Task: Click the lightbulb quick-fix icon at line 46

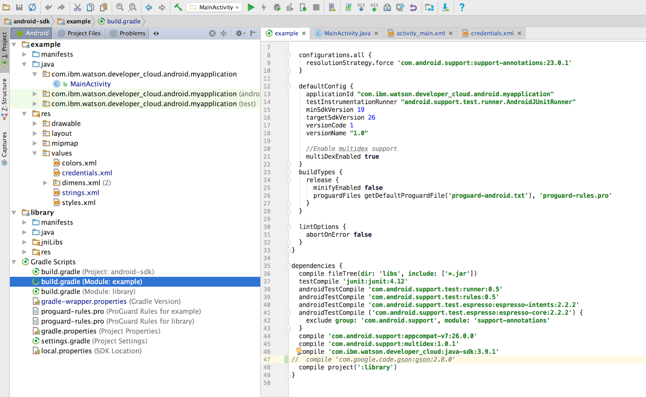Action: (298, 351)
